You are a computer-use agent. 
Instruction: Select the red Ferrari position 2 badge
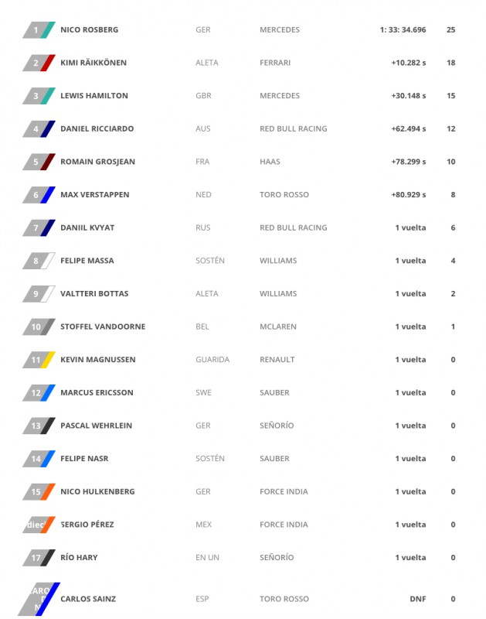[39, 63]
